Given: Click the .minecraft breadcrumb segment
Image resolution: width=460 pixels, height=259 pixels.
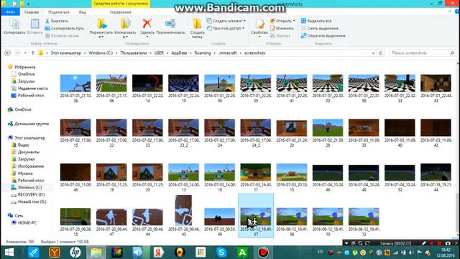Looking at the screenshot, I should click(228, 53).
